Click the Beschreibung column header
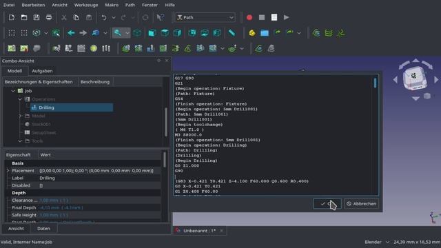Viewport: 441px width, 248px height. 95,82
